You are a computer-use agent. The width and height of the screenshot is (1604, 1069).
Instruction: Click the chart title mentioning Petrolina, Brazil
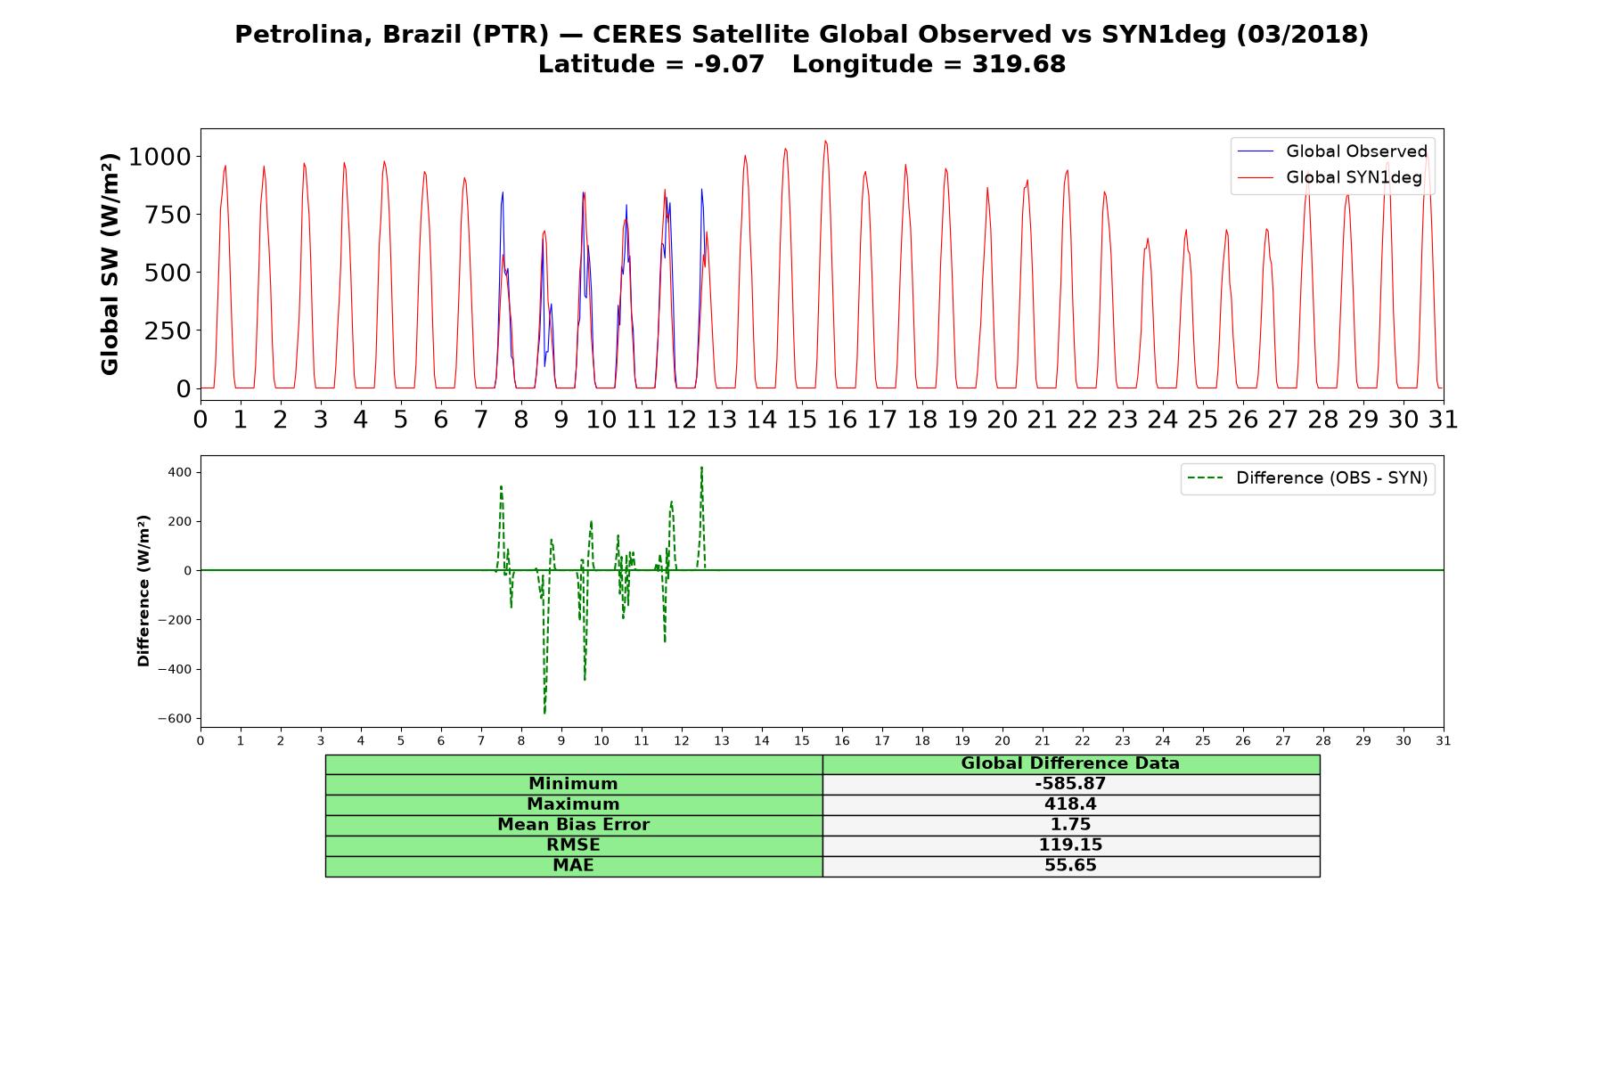tap(802, 49)
